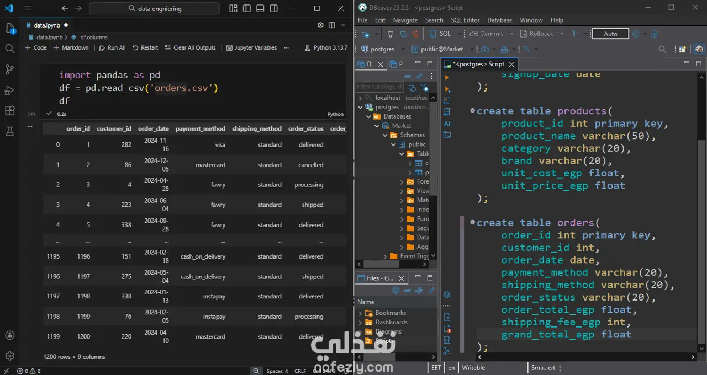
Task: Toggle VS Code bottom panel
Action: click(x=261, y=8)
